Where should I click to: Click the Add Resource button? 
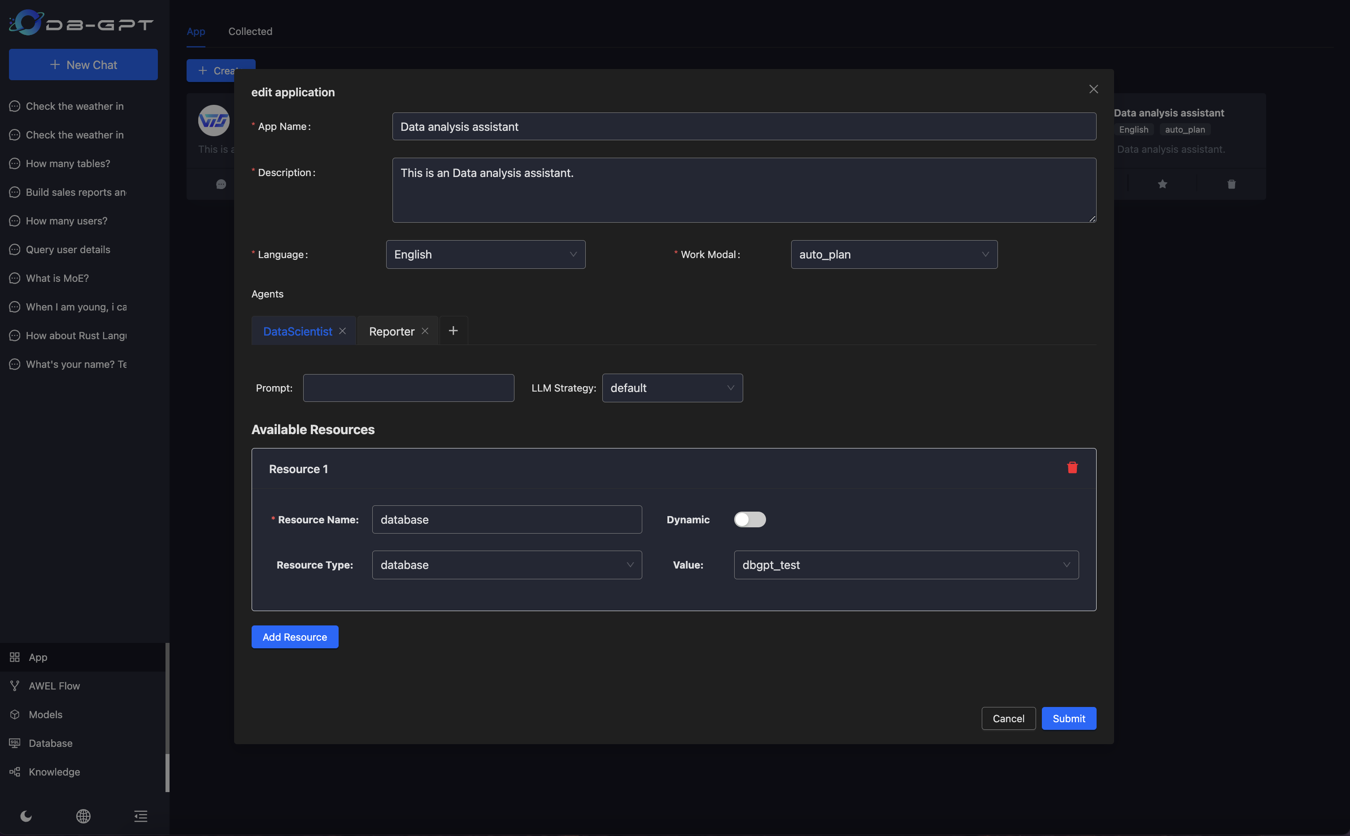click(295, 636)
